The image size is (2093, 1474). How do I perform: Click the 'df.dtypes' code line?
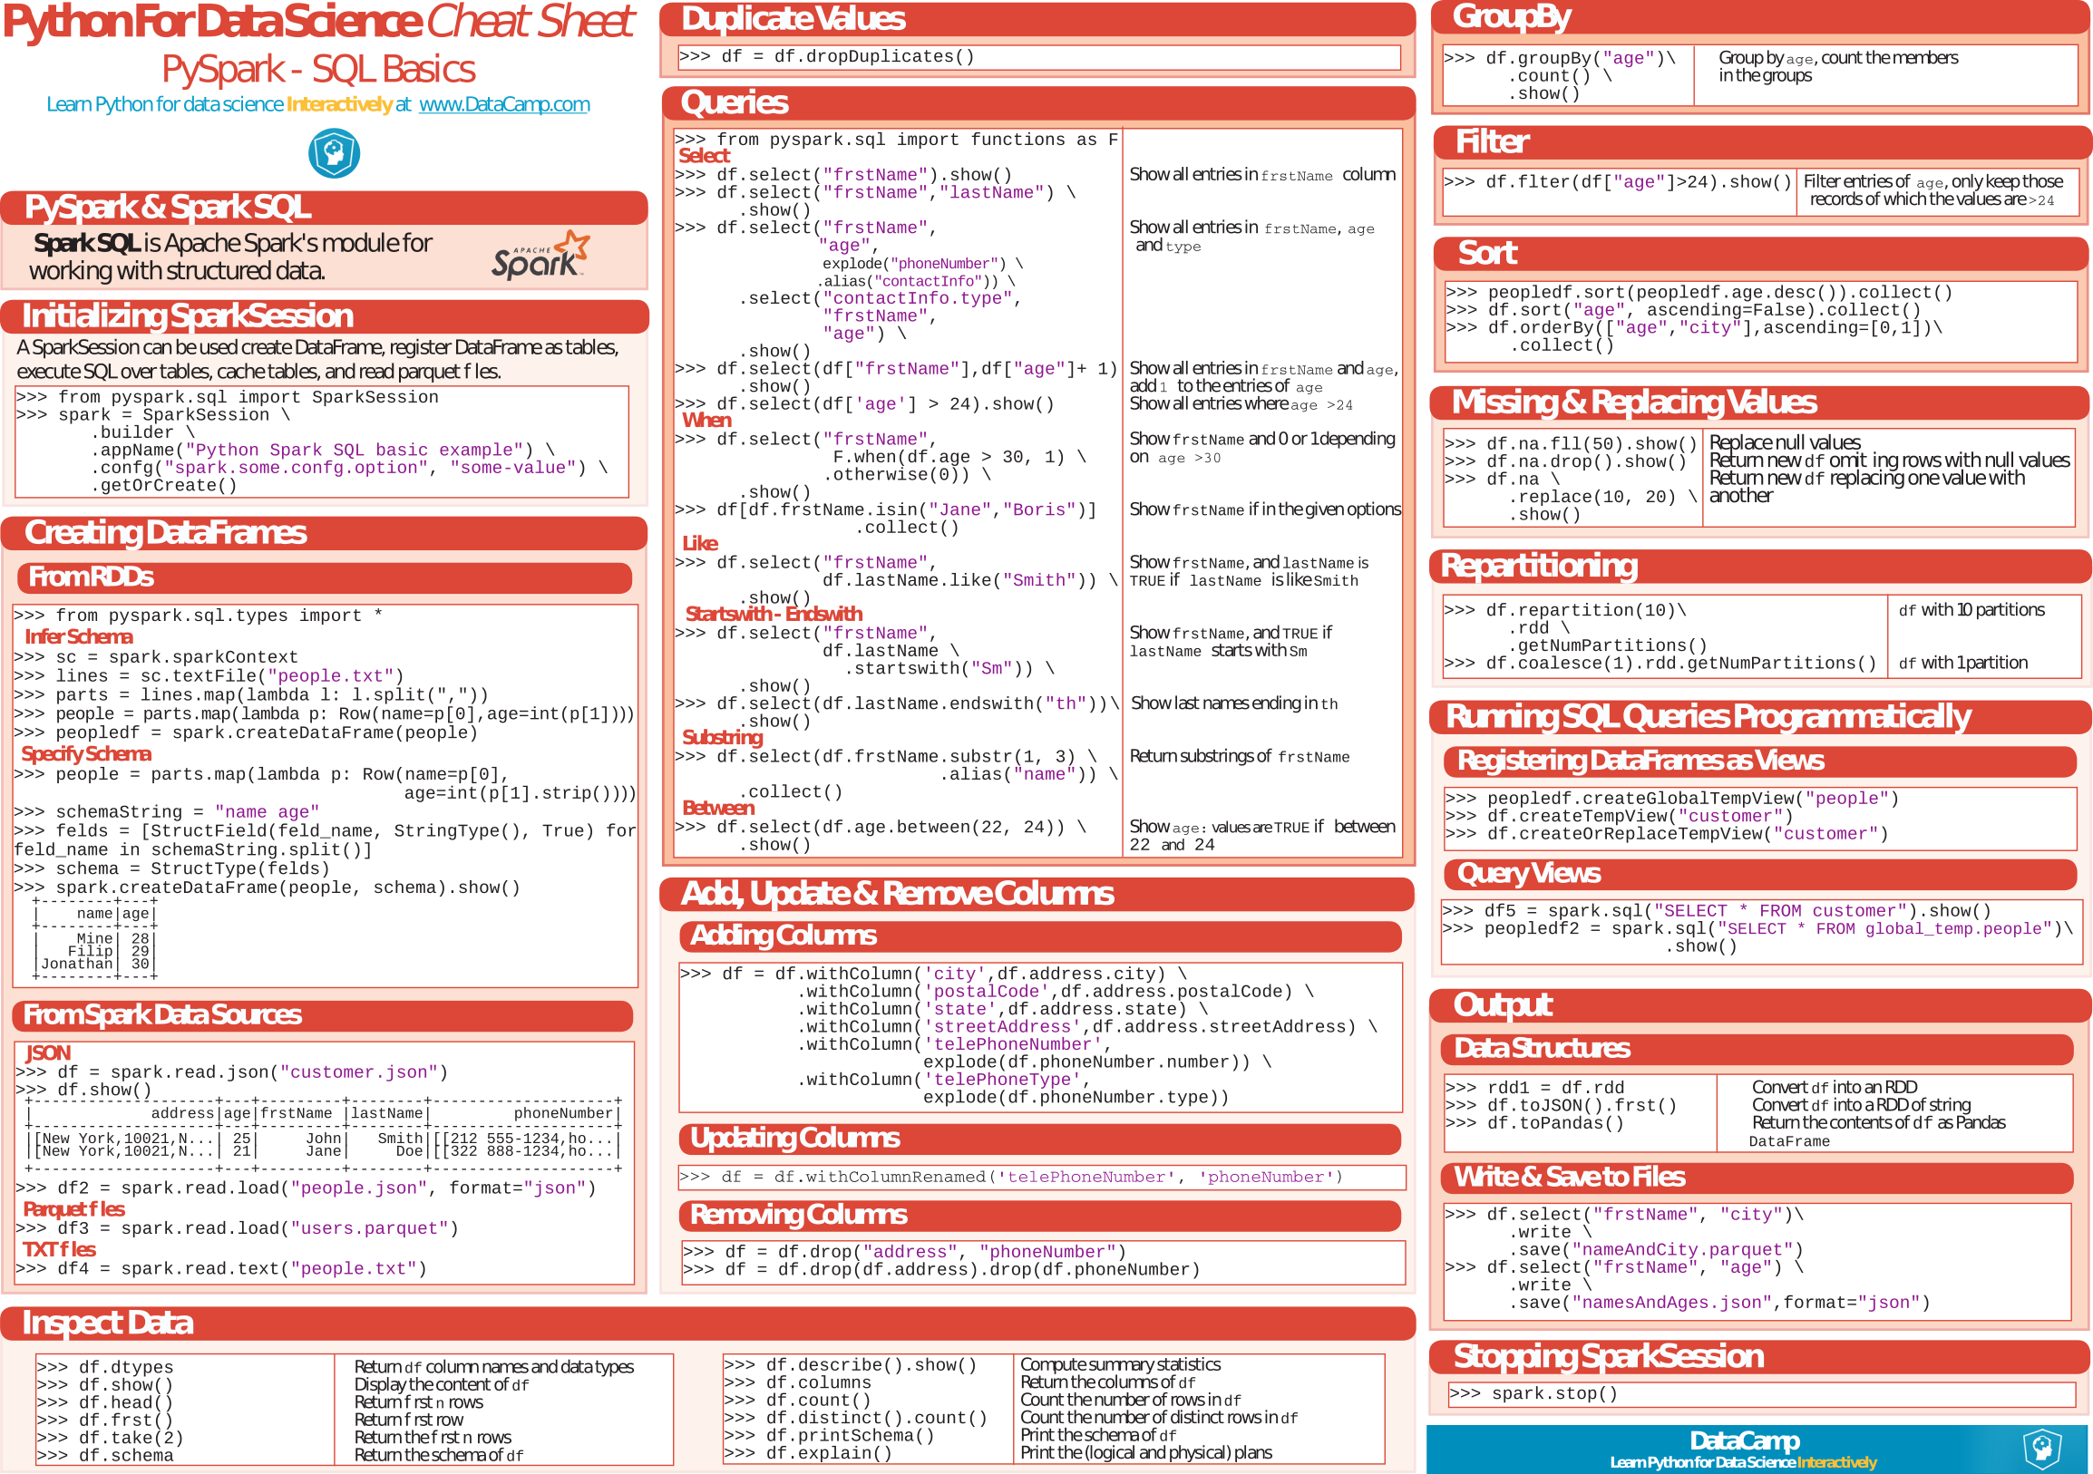click(105, 1367)
